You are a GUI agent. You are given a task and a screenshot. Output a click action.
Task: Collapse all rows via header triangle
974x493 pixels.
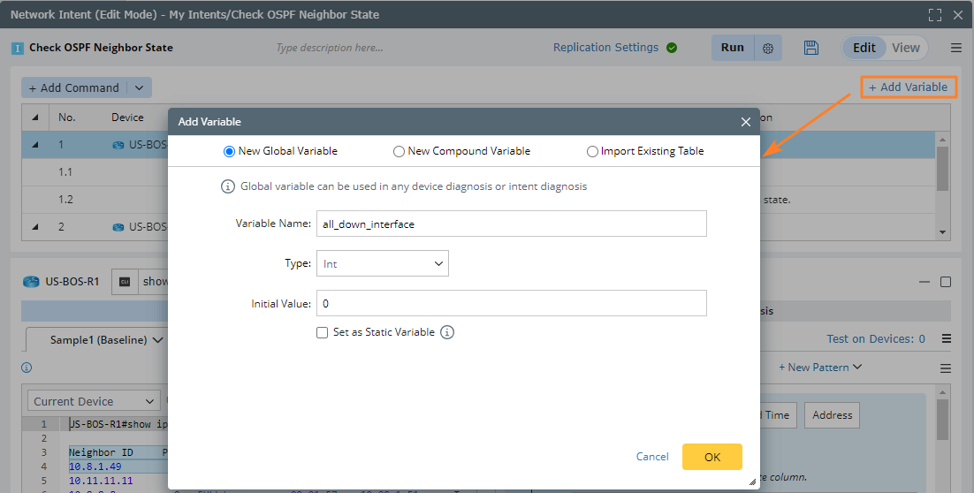pos(34,118)
